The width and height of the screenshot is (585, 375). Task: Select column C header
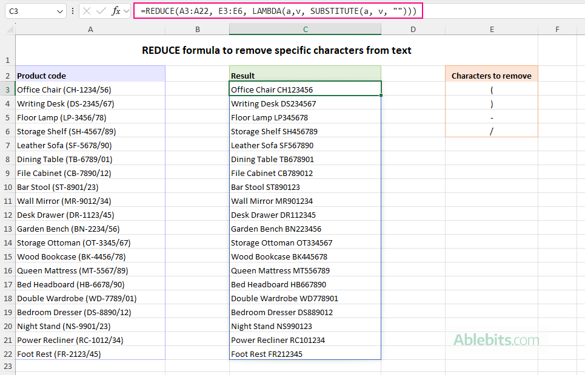[305, 29]
